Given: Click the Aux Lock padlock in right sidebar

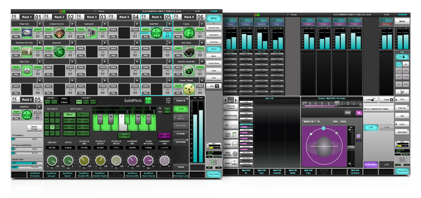Looking at the screenshot, I should (x=402, y=56).
